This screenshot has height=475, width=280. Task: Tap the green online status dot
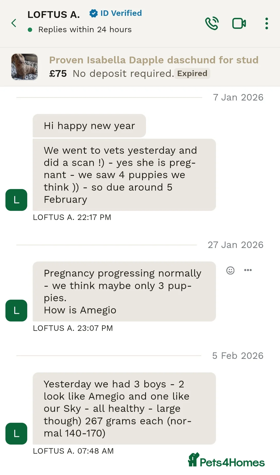pos(30,30)
